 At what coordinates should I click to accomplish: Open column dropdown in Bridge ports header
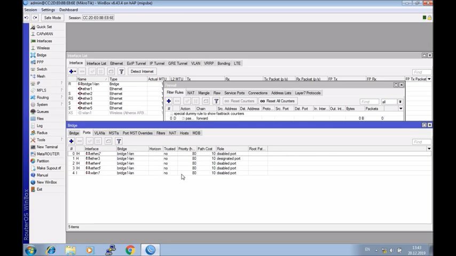coord(429,149)
